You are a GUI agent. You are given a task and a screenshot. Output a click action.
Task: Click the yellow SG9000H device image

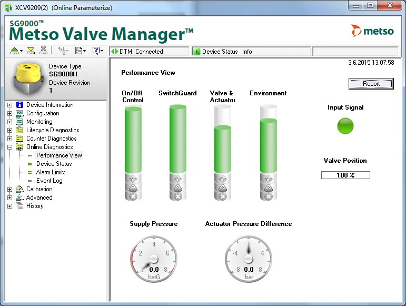(27, 77)
